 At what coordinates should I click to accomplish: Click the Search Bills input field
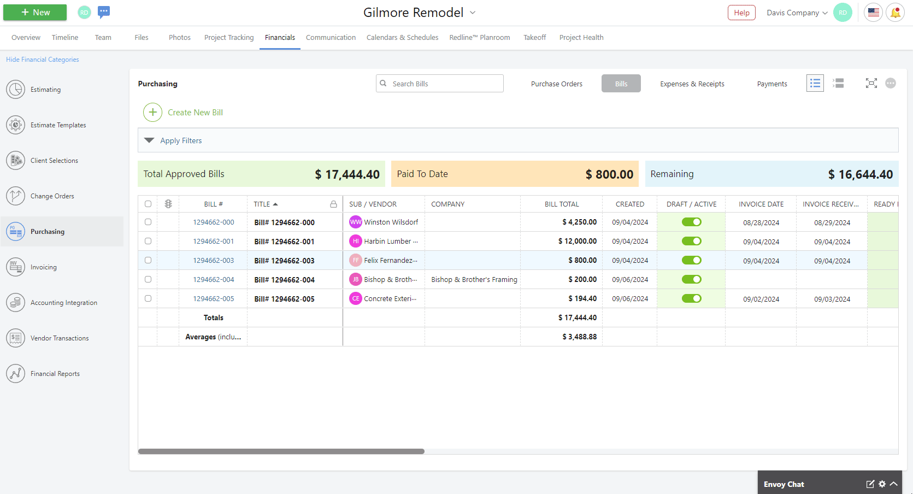click(445, 84)
